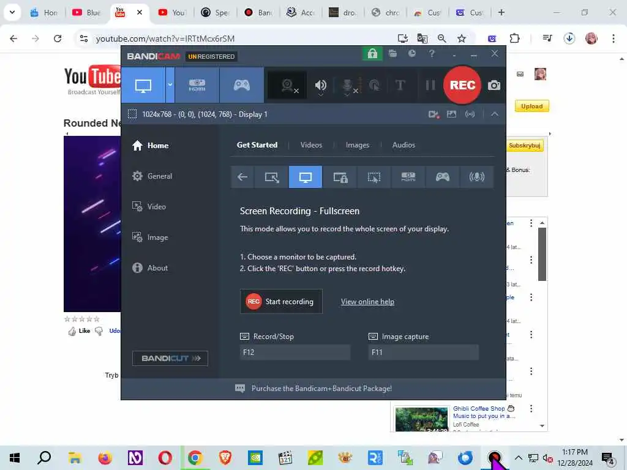Switch to the Audios tab
The image size is (627, 470).
pyautogui.click(x=404, y=144)
